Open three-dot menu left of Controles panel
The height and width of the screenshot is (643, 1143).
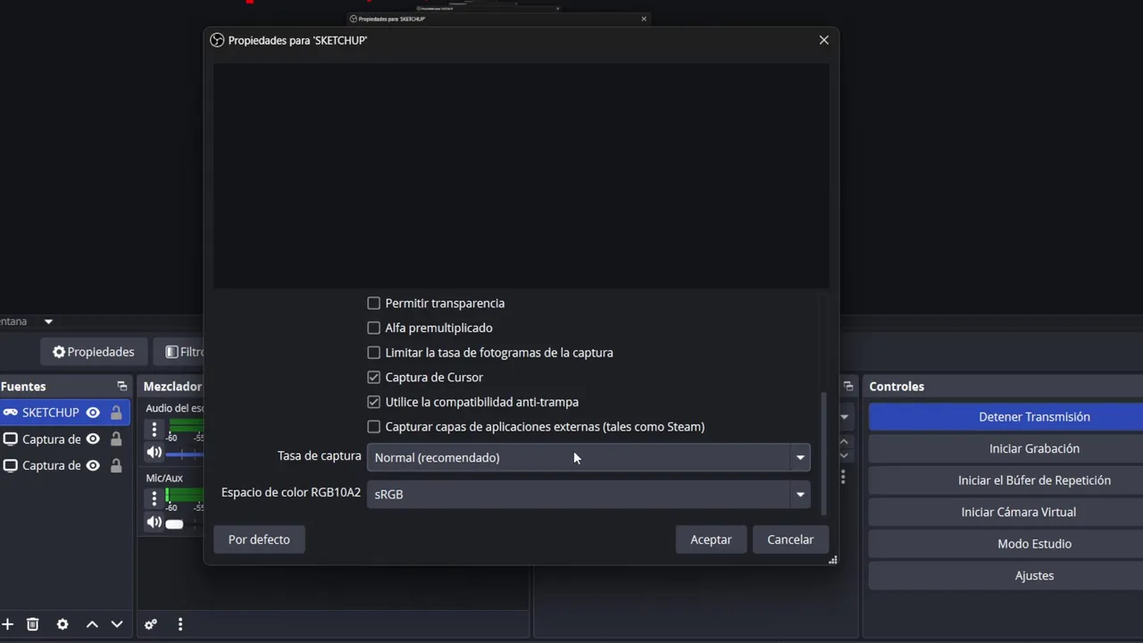(x=843, y=477)
